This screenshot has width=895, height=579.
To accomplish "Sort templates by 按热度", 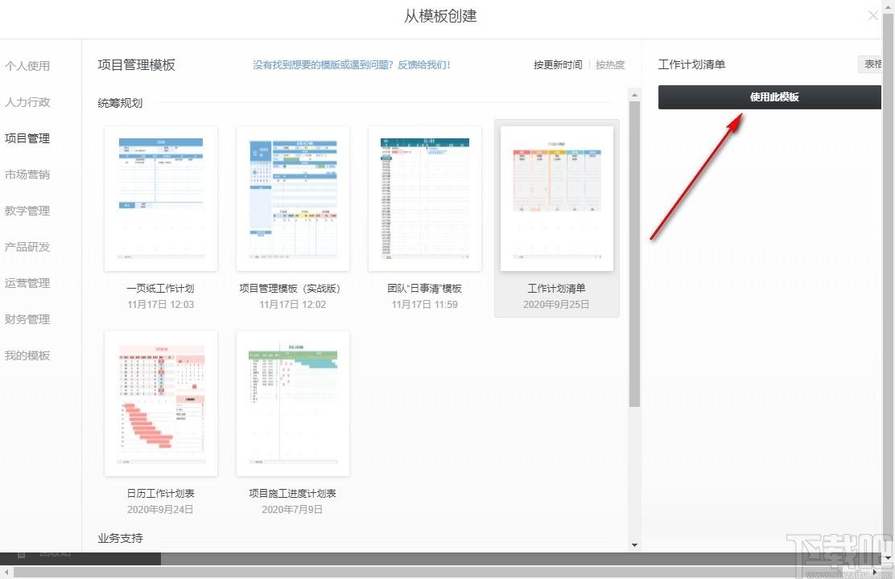I will (x=610, y=65).
